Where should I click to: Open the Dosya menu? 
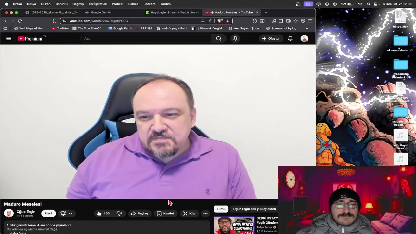coord(32,4)
